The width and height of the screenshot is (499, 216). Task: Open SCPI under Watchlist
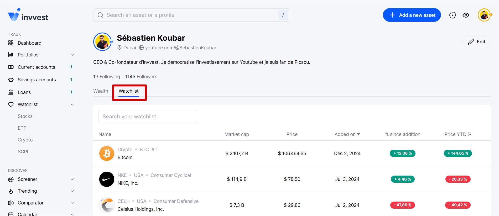[x=23, y=152]
